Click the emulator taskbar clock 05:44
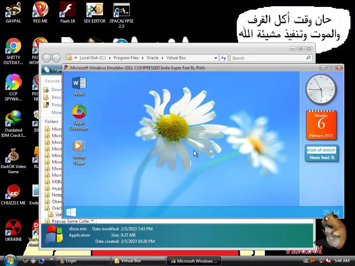This screenshot has width=355, height=266. pos(331,212)
